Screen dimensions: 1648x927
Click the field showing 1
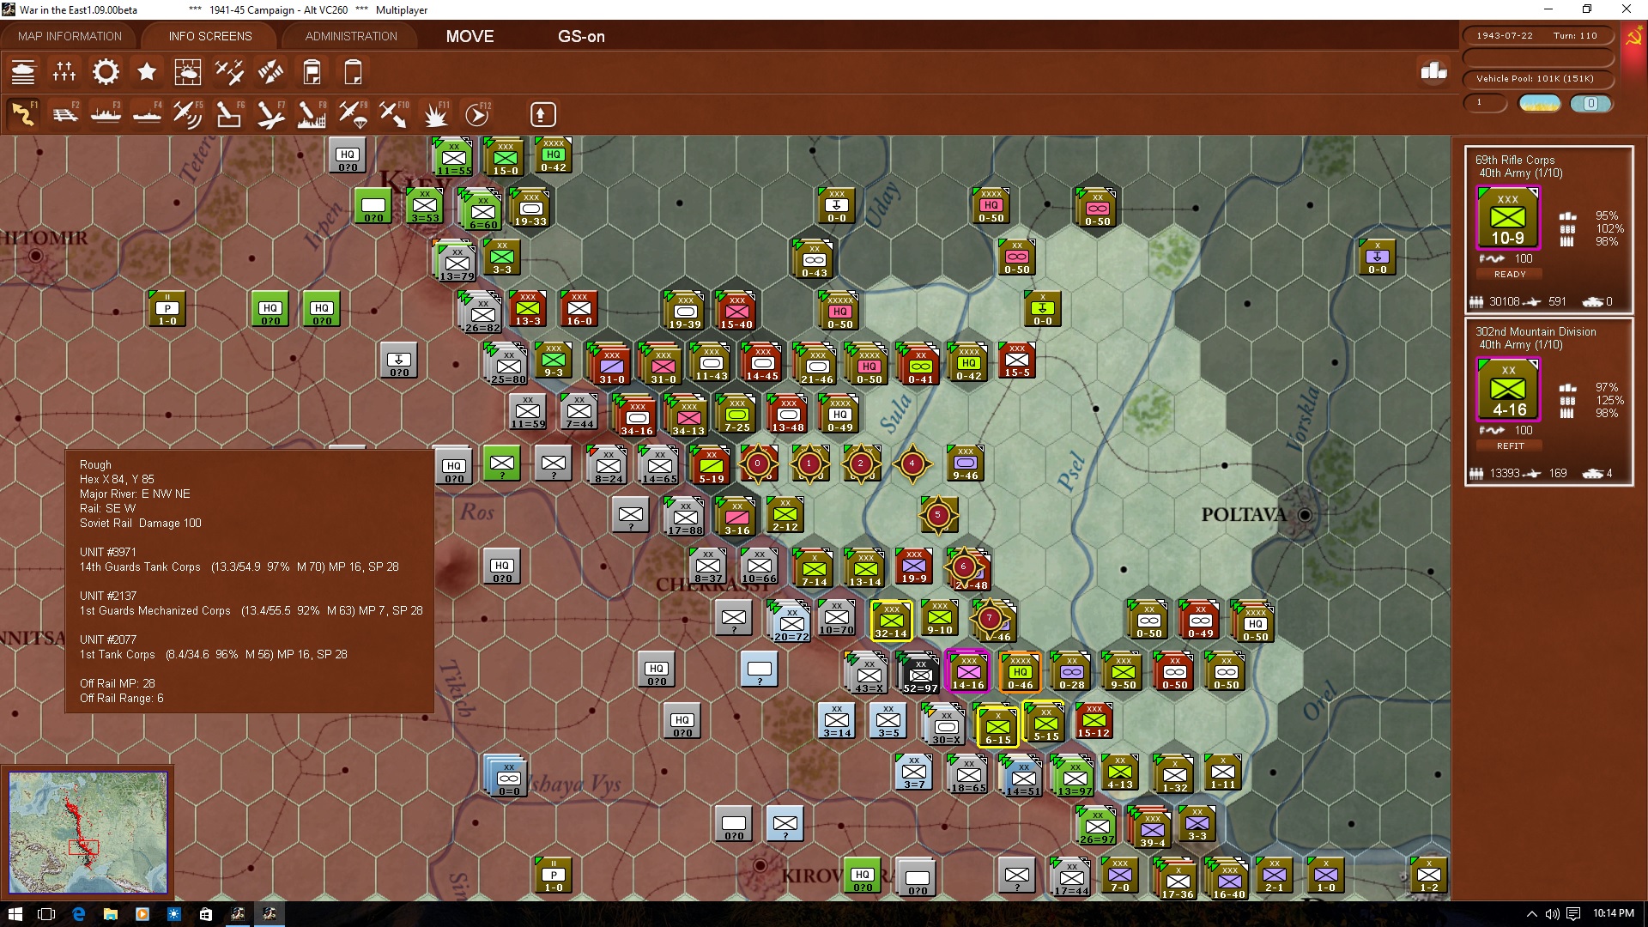click(1484, 103)
